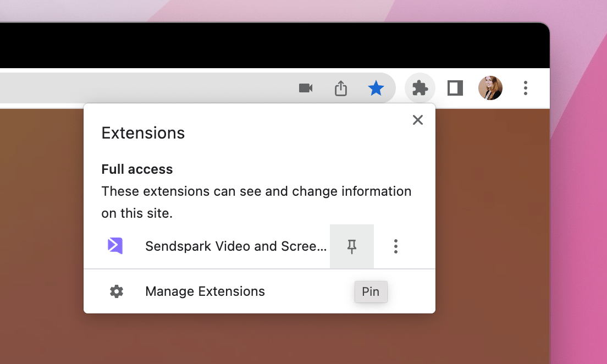
Task: Open the share page icon
Action: (341, 89)
